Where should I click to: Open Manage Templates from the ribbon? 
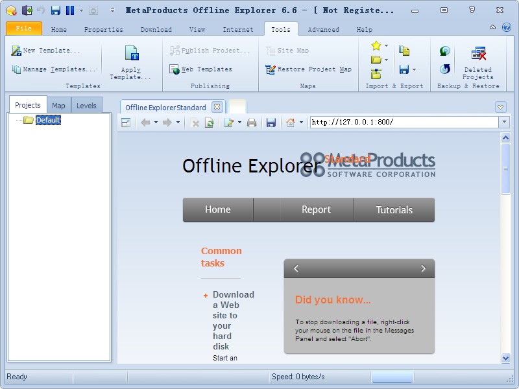tap(54, 69)
